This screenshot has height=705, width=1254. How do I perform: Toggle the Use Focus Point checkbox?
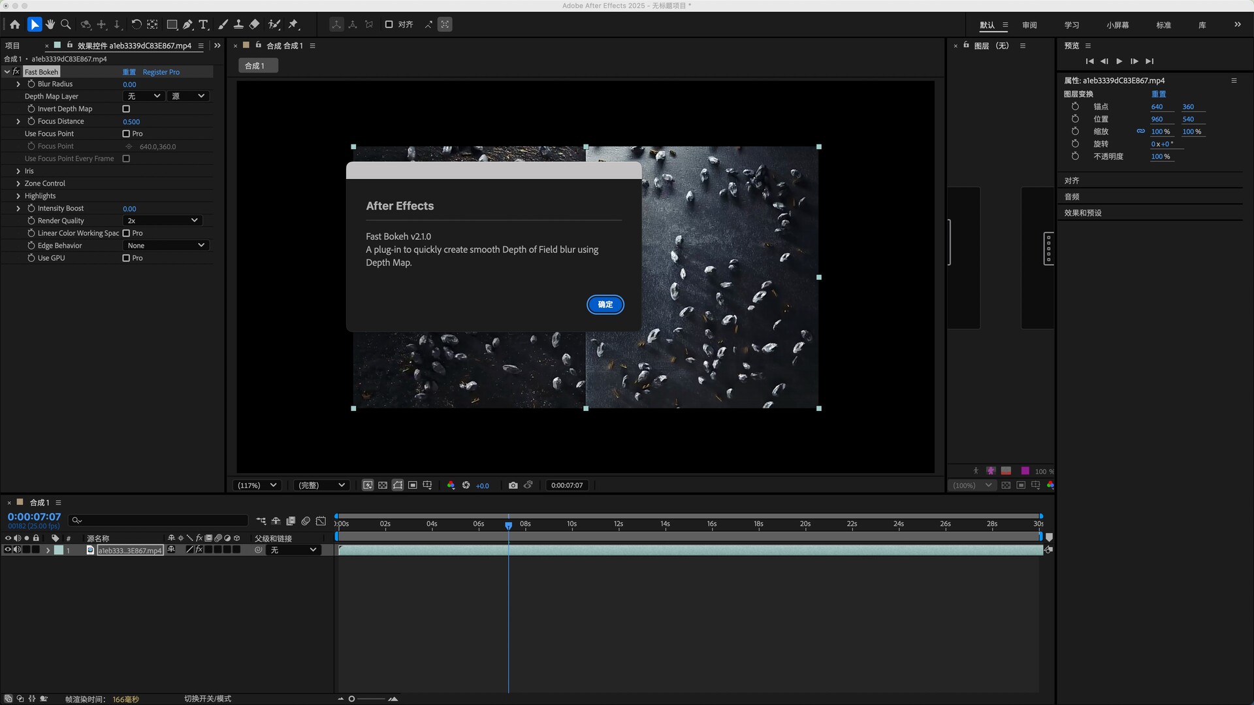pyautogui.click(x=126, y=134)
